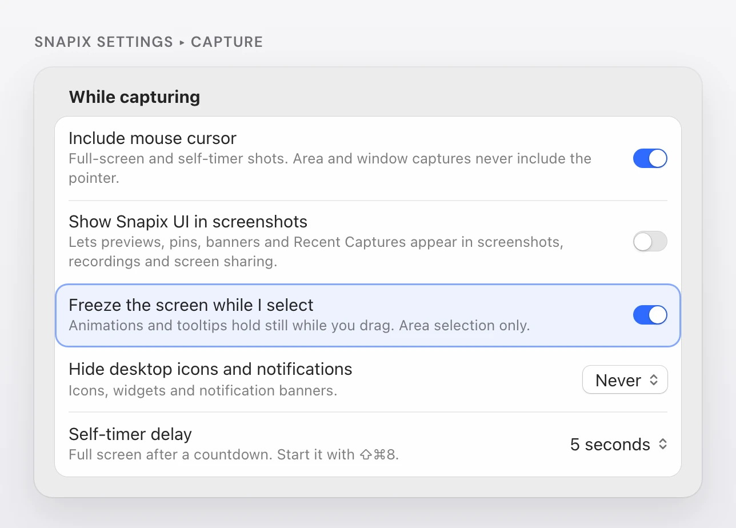Enable Show Snapix UI in screenshots switch
This screenshot has width=736, height=528.
tap(650, 242)
